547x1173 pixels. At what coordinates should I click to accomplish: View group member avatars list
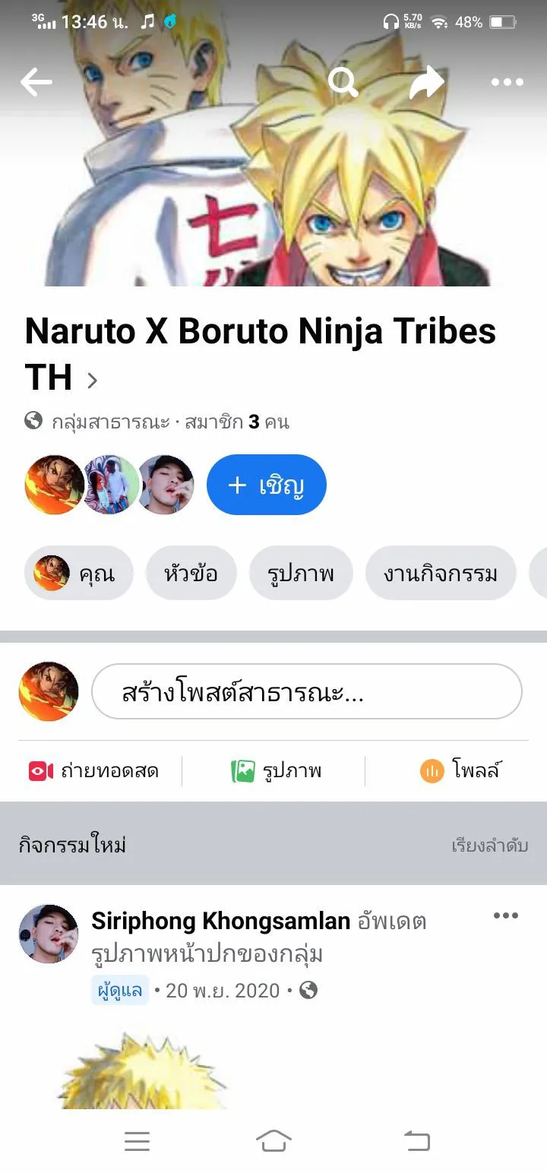click(109, 485)
